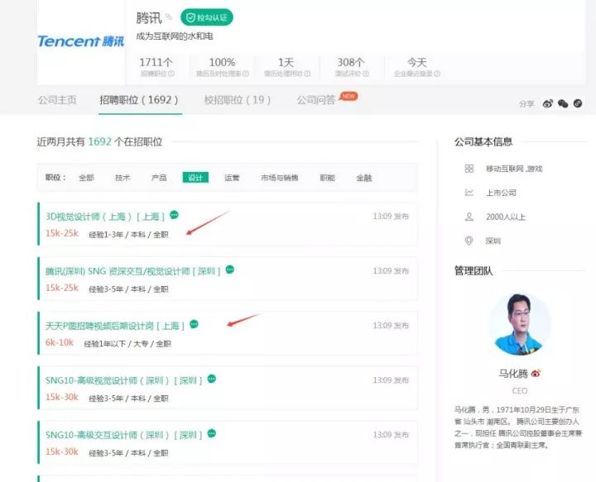Image resolution: width=596 pixels, height=482 pixels.
Task: Click 经验1年以下 / 大专 / 全职 requirement text
Action: (x=127, y=344)
